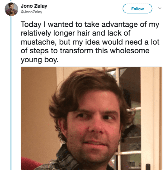Click the blue thread connector line

pos(11,93)
